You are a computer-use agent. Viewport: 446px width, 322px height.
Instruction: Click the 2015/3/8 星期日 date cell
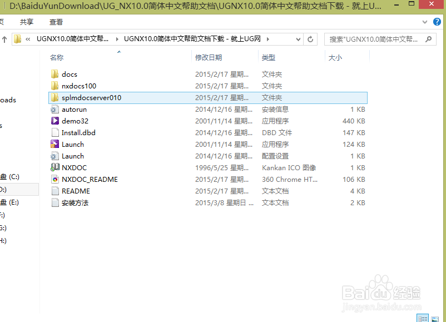click(224, 202)
